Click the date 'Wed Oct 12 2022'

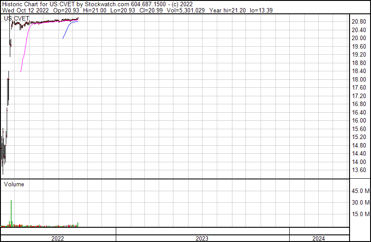tap(25, 10)
